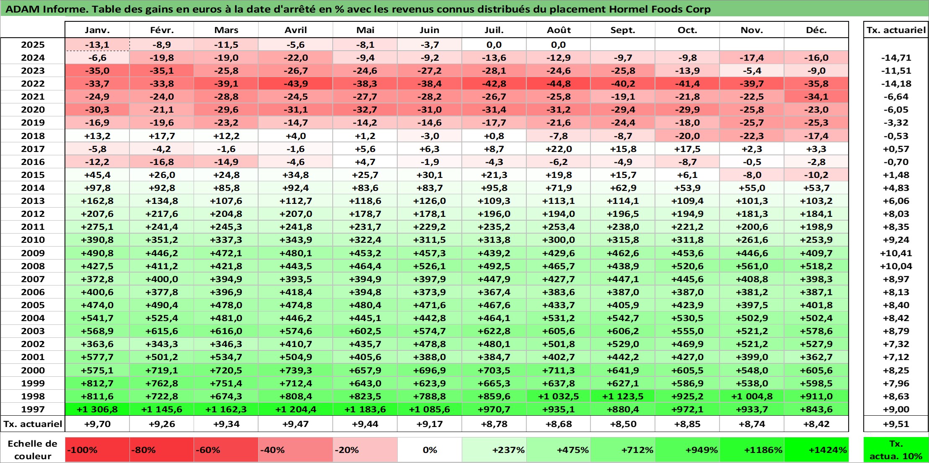Click the ADAM Informe title banner
The image size is (929, 463).
pyautogui.click(x=464, y=9)
